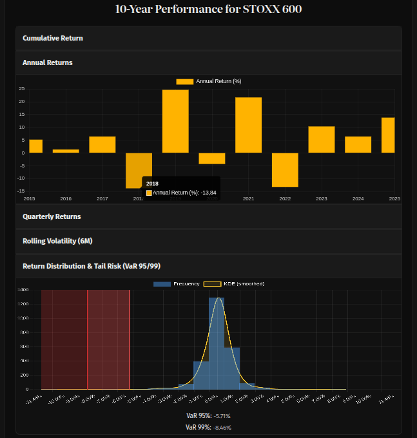Click the 2023 annual return bar
This screenshot has width=417, height=438.
[x=321, y=140]
